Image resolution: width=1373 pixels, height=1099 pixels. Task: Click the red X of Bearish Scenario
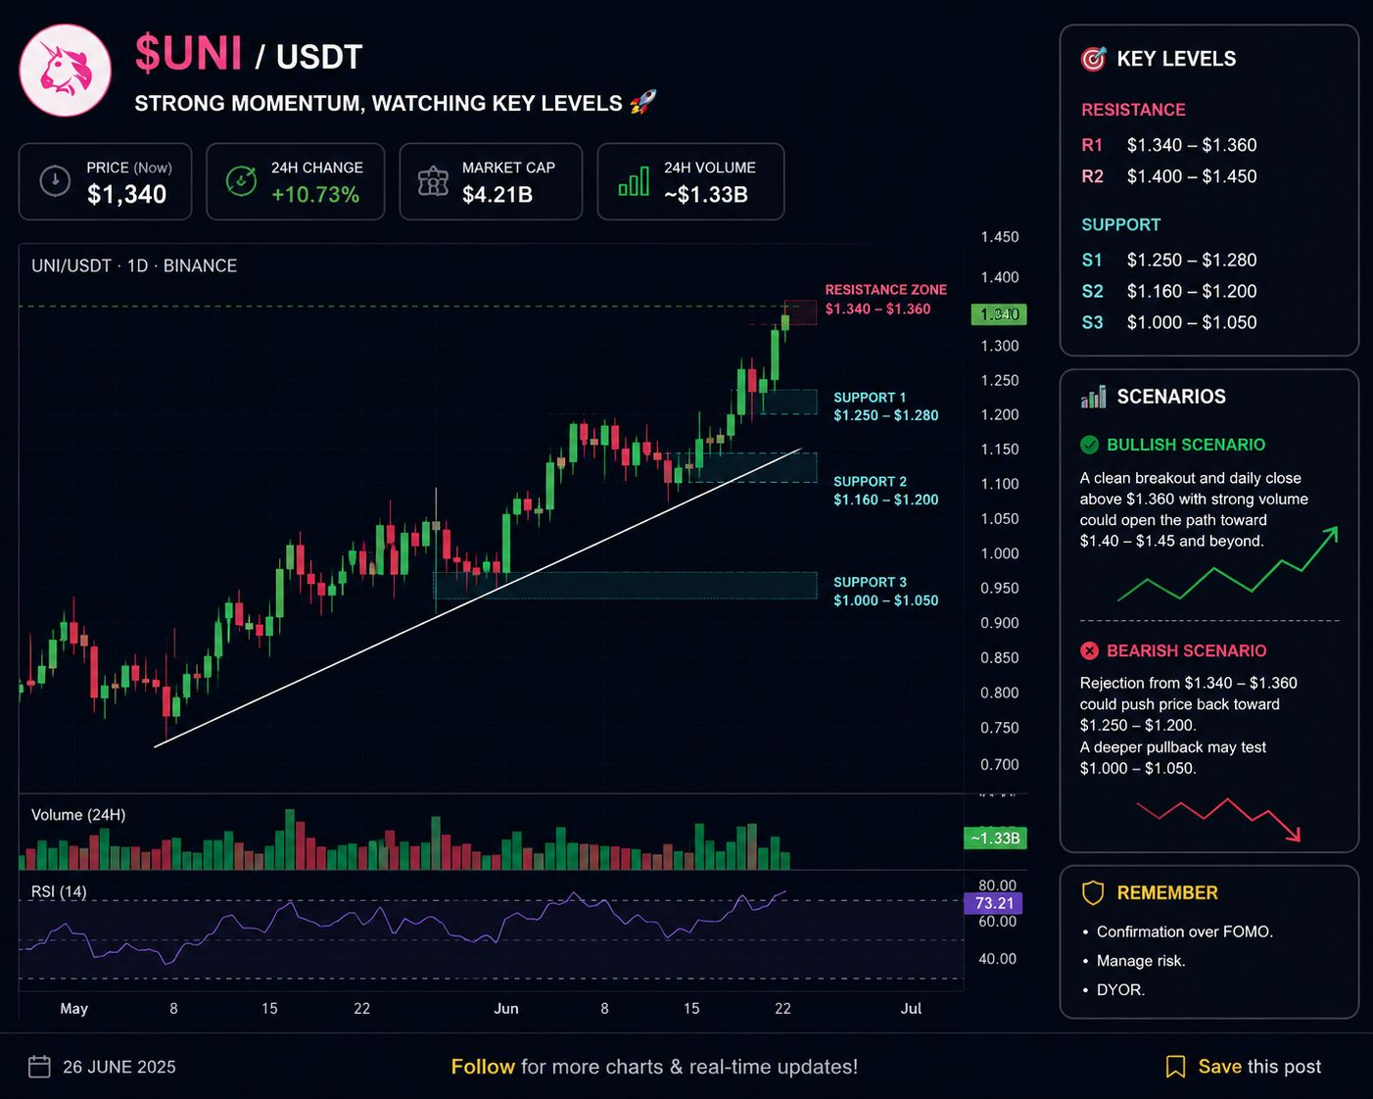[1089, 650]
